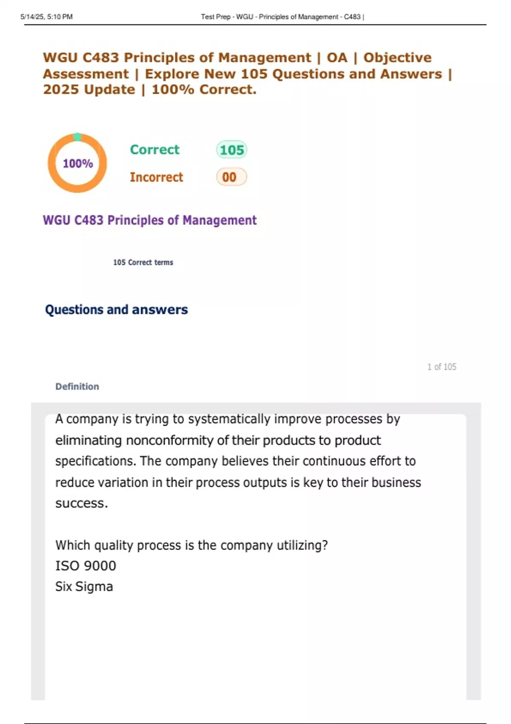The width and height of the screenshot is (511, 724).
Task: Click the 5/14/25, 5:10 PM timestamp
Action: click(46, 17)
